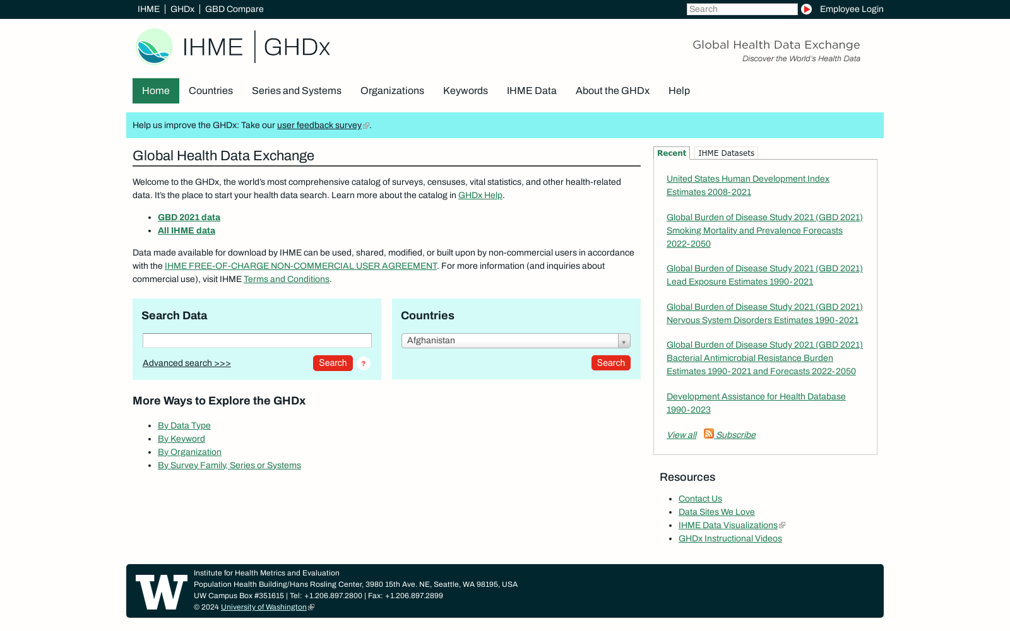Open the Terms and Conditions link

point(287,279)
